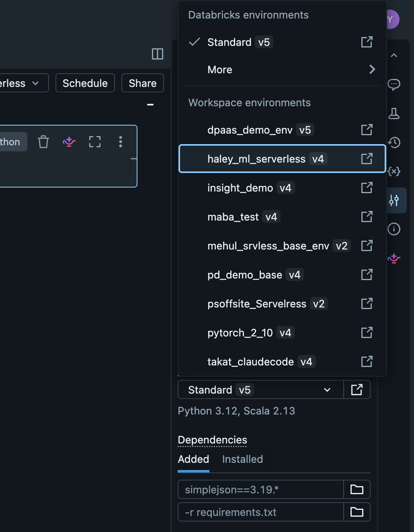Viewport: 414px width, 532px height.
Task: Click the Schedule button
Action: point(85,83)
